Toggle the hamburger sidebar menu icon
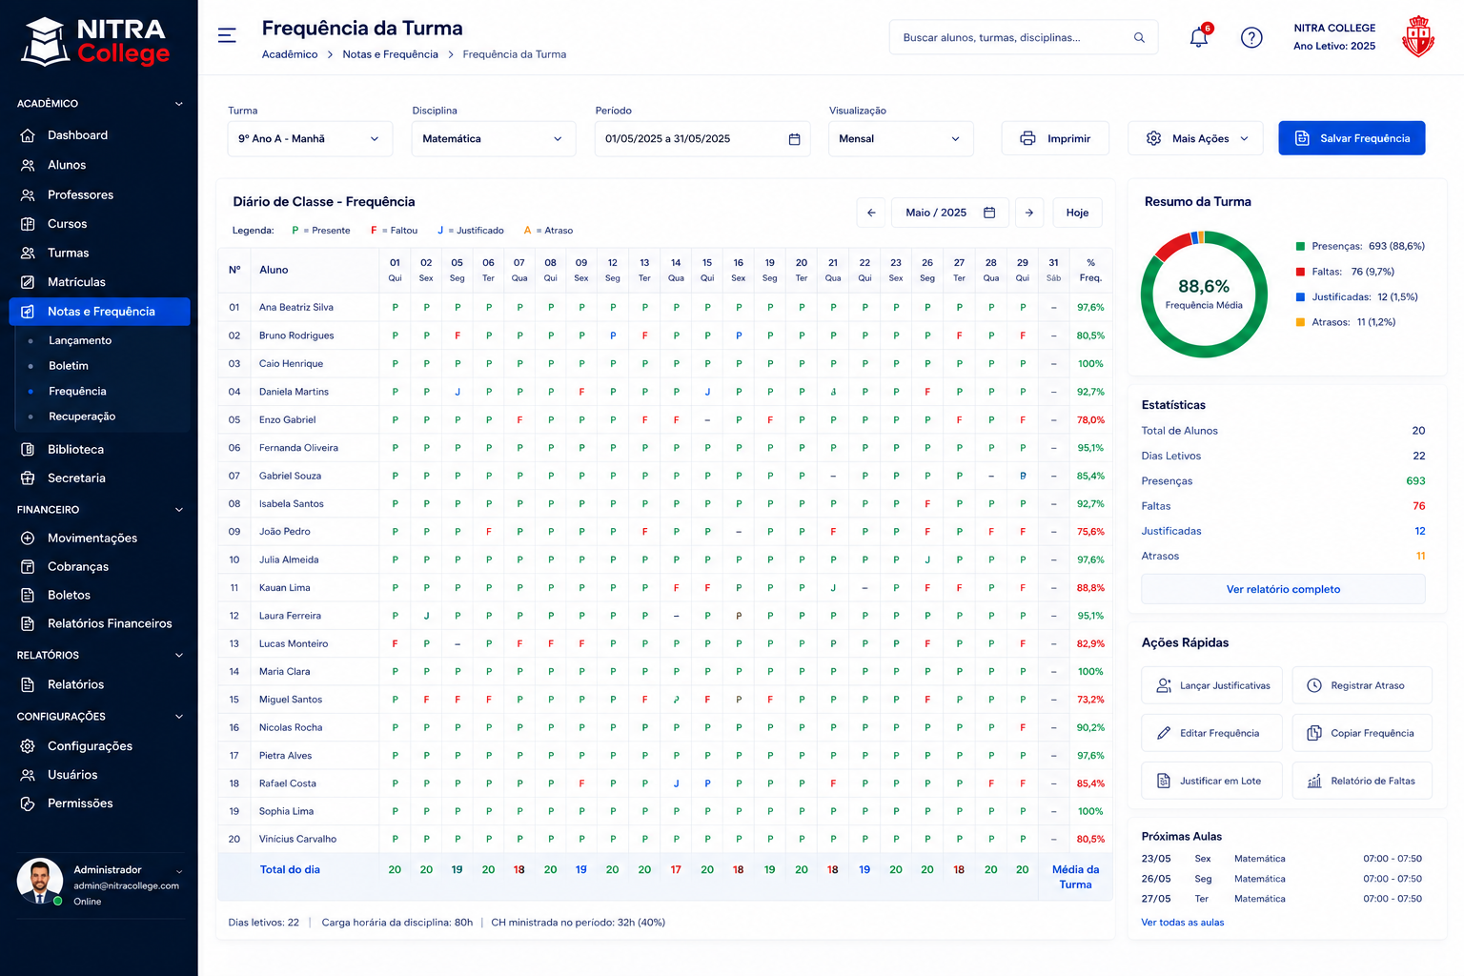 point(227,35)
